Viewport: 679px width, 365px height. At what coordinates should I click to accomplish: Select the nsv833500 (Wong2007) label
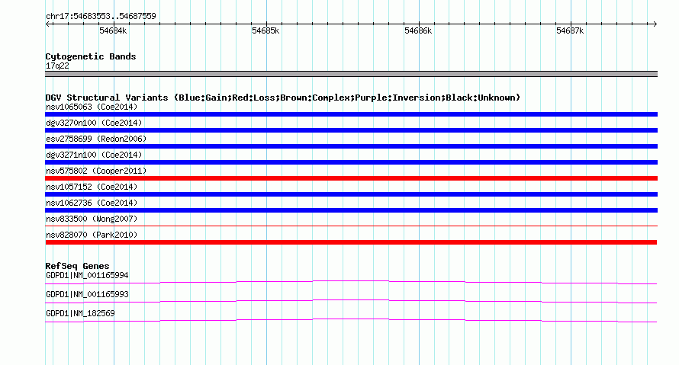point(92,219)
